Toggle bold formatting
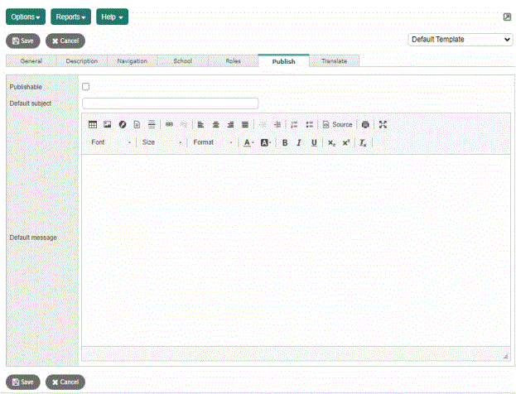516x394 pixels. (x=284, y=143)
